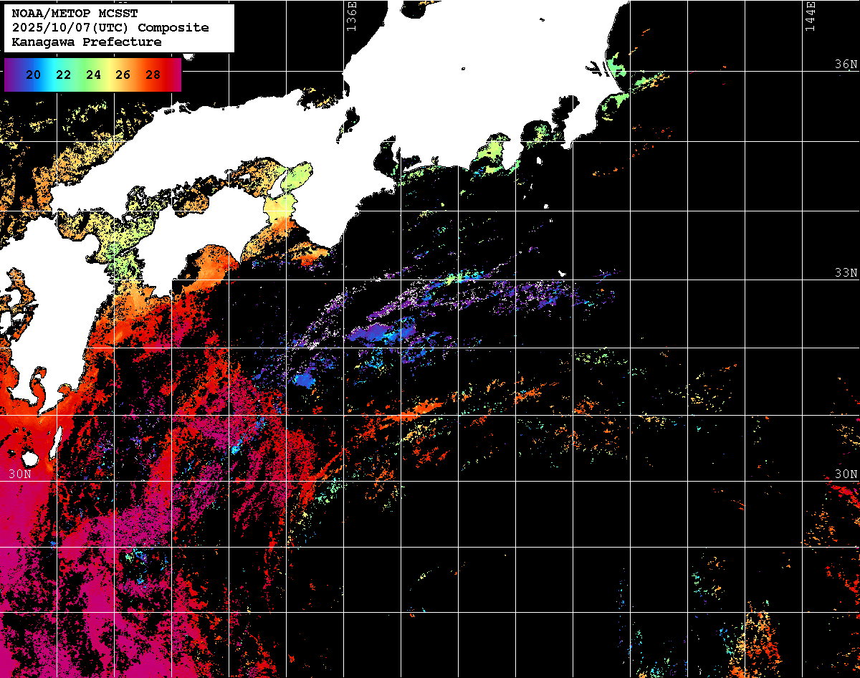The height and width of the screenshot is (678, 860).
Task: Click the 30N label on the right edge
Action: point(846,474)
